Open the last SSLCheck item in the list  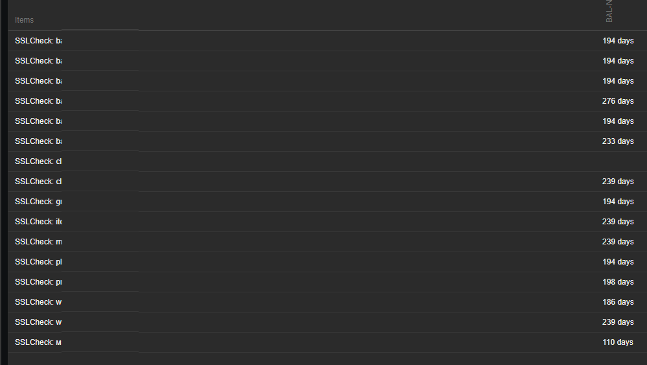click(38, 342)
